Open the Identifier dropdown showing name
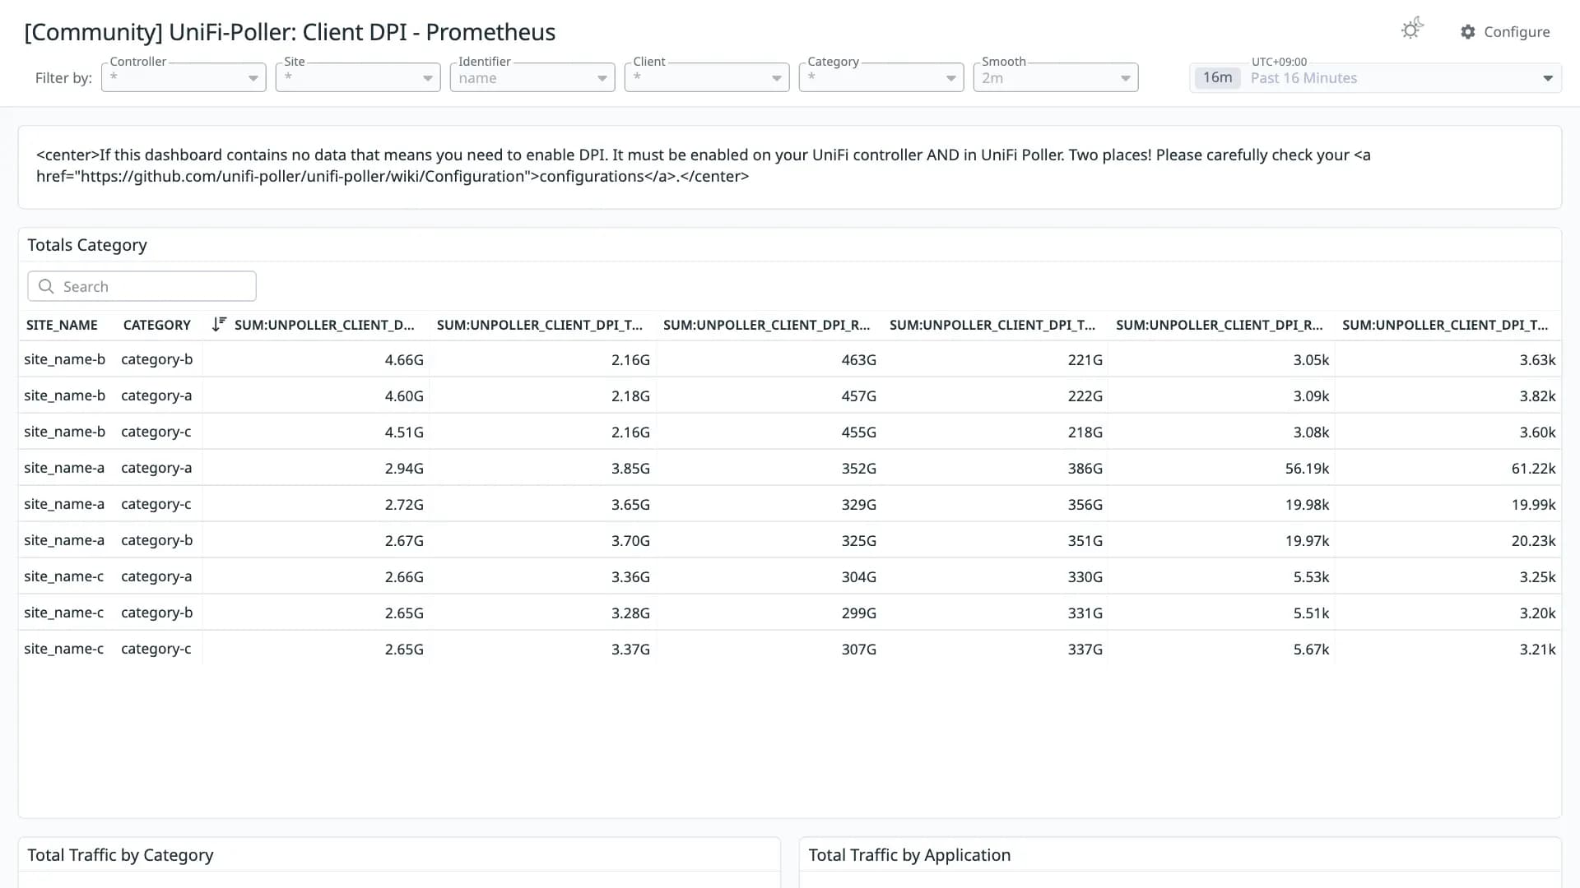This screenshot has height=888, width=1580. (x=532, y=77)
